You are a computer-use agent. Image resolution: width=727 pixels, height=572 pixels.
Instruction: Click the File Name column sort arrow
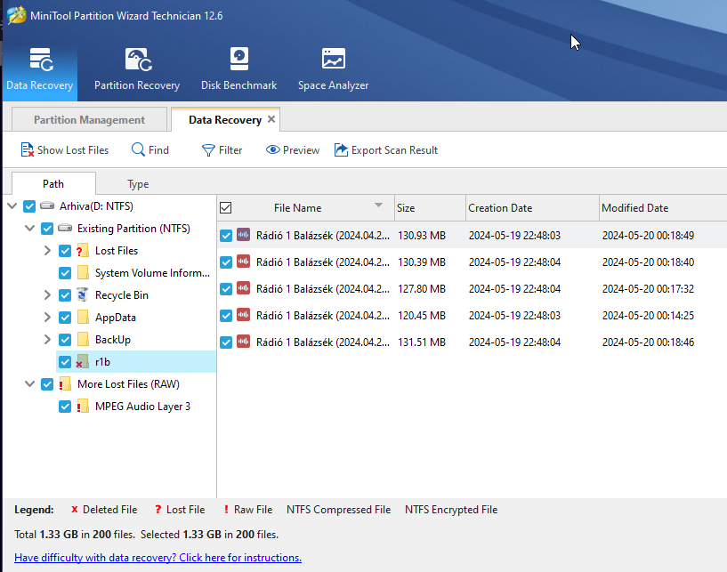(378, 205)
